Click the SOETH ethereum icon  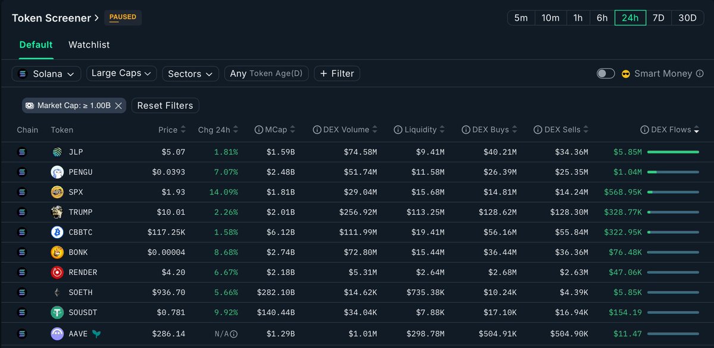(57, 292)
